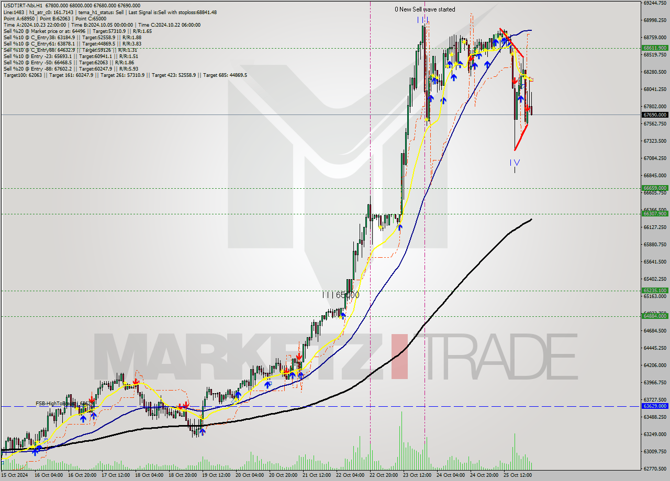The width and height of the screenshot is (670, 481).
Task: Click the 68280.500 price axis label
Action: (x=655, y=72)
